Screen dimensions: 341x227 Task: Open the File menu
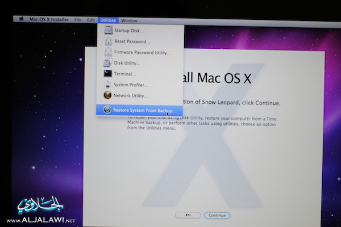(x=78, y=20)
